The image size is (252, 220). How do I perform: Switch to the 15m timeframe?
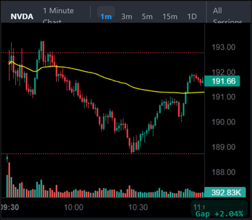[170, 17]
